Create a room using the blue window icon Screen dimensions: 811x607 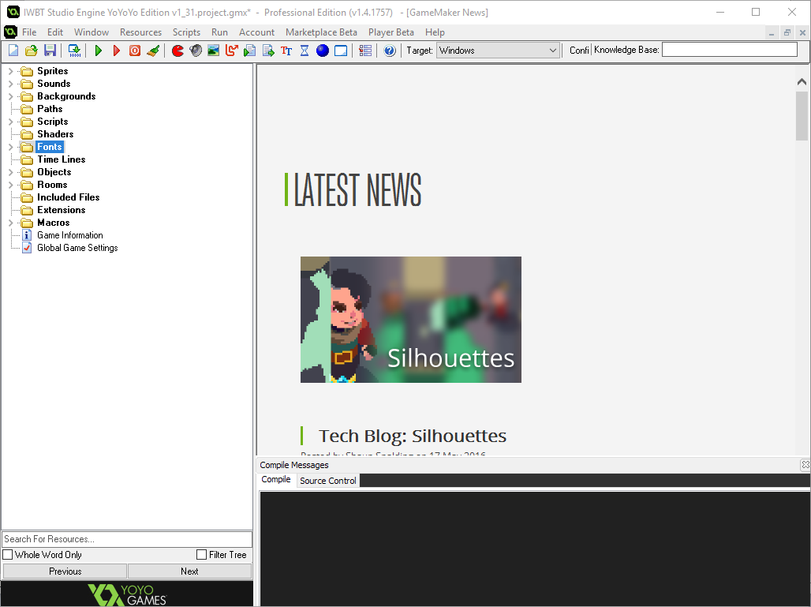pos(341,51)
